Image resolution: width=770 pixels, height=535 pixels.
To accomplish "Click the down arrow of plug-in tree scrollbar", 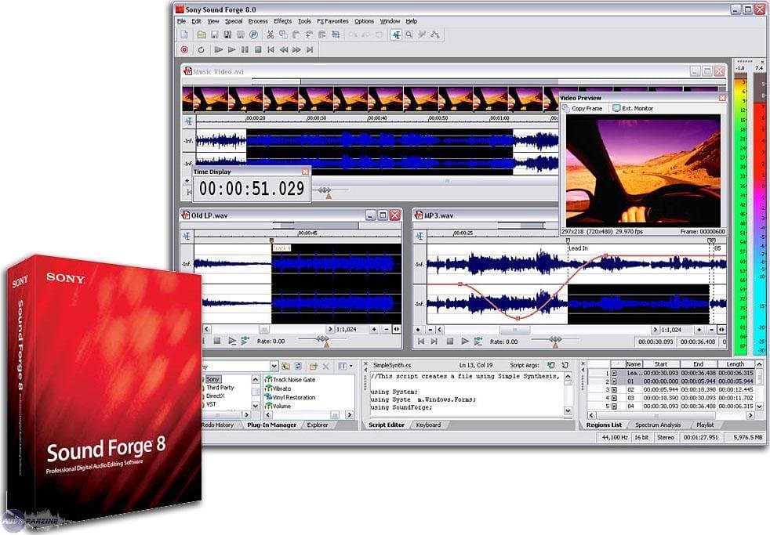I will (x=256, y=406).
